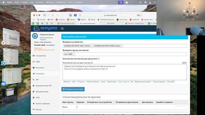Switch to Список Рассылок tab

pos(89,23)
